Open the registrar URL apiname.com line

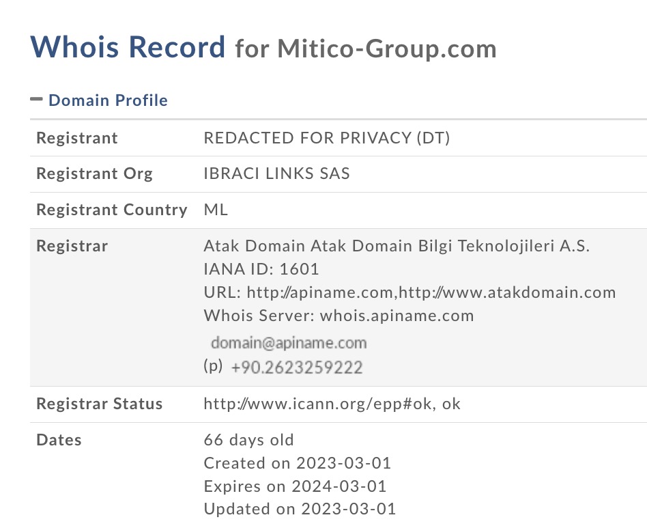(409, 292)
